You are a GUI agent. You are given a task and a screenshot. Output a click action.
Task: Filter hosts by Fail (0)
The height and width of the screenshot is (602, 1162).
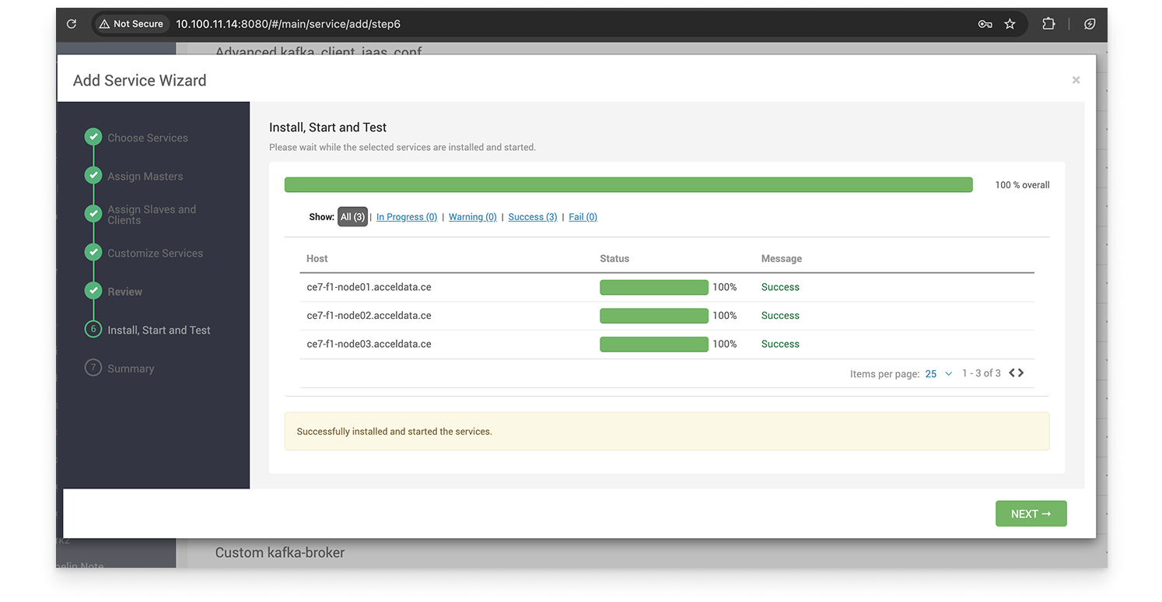click(583, 217)
